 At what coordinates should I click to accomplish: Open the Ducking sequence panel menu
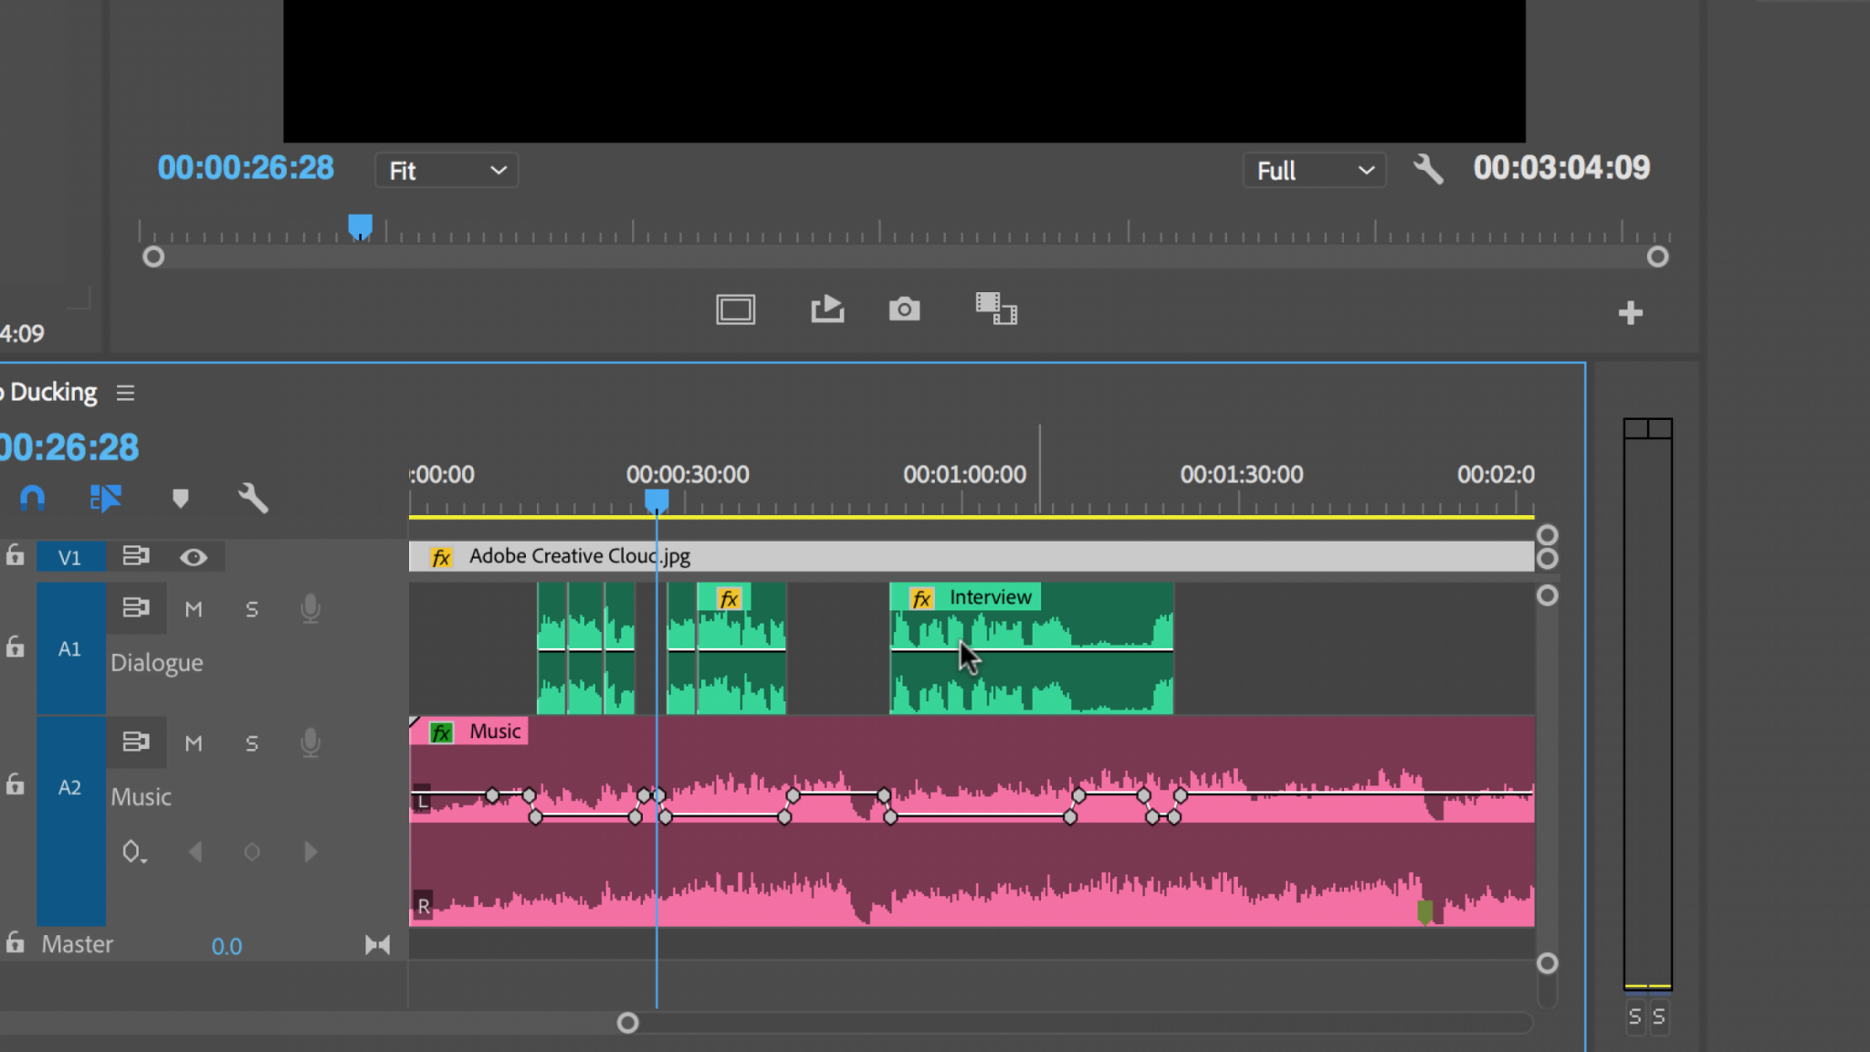[x=125, y=393]
